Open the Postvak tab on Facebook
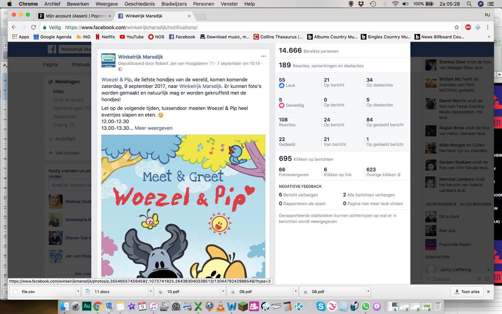502x314 pixels. point(81,64)
